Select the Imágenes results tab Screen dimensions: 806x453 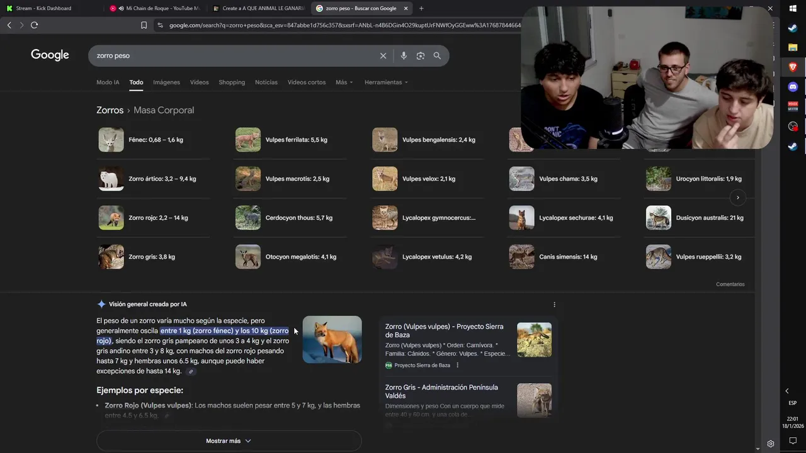point(166,82)
